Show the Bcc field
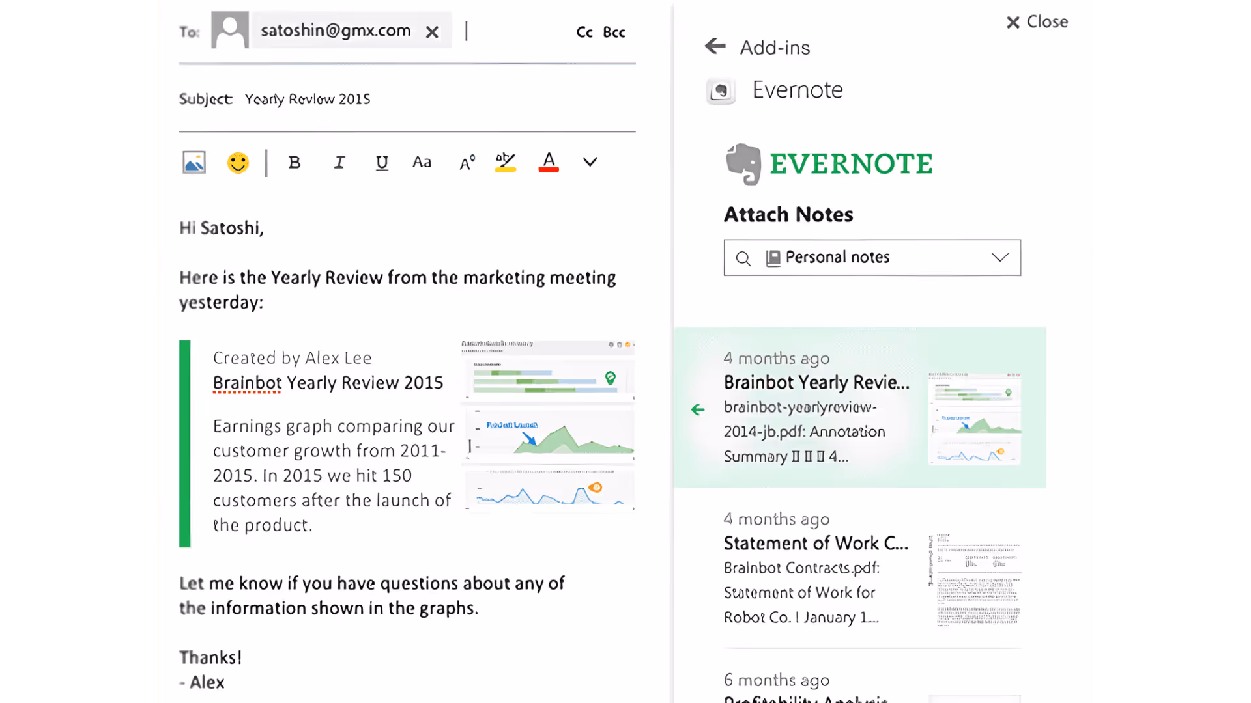The width and height of the screenshot is (1251, 703). (614, 32)
